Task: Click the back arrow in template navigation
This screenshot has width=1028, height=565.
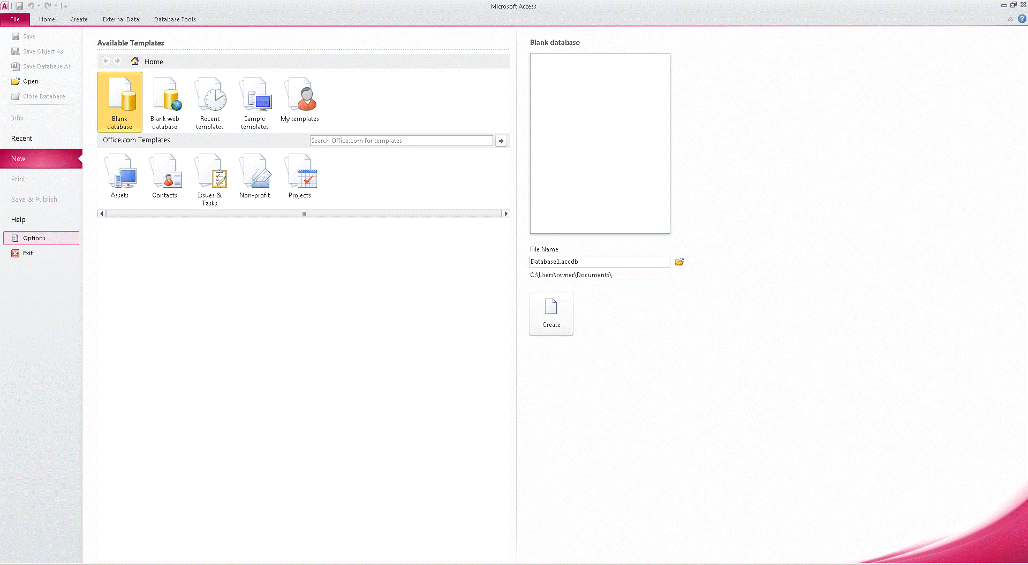Action: pyautogui.click(x=106, y=61)
